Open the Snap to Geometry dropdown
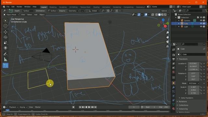 [x=74, y=11]
